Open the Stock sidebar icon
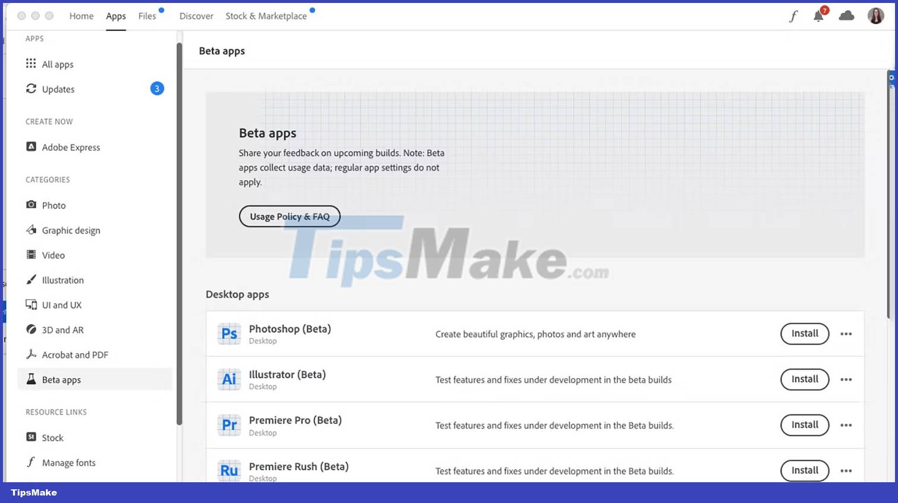 30,437
